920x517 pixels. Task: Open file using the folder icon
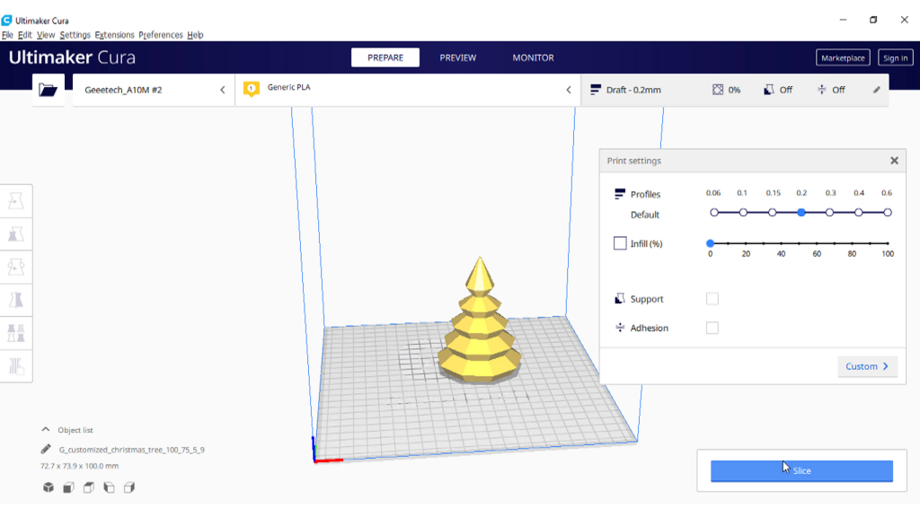click(x=48, y=90)
